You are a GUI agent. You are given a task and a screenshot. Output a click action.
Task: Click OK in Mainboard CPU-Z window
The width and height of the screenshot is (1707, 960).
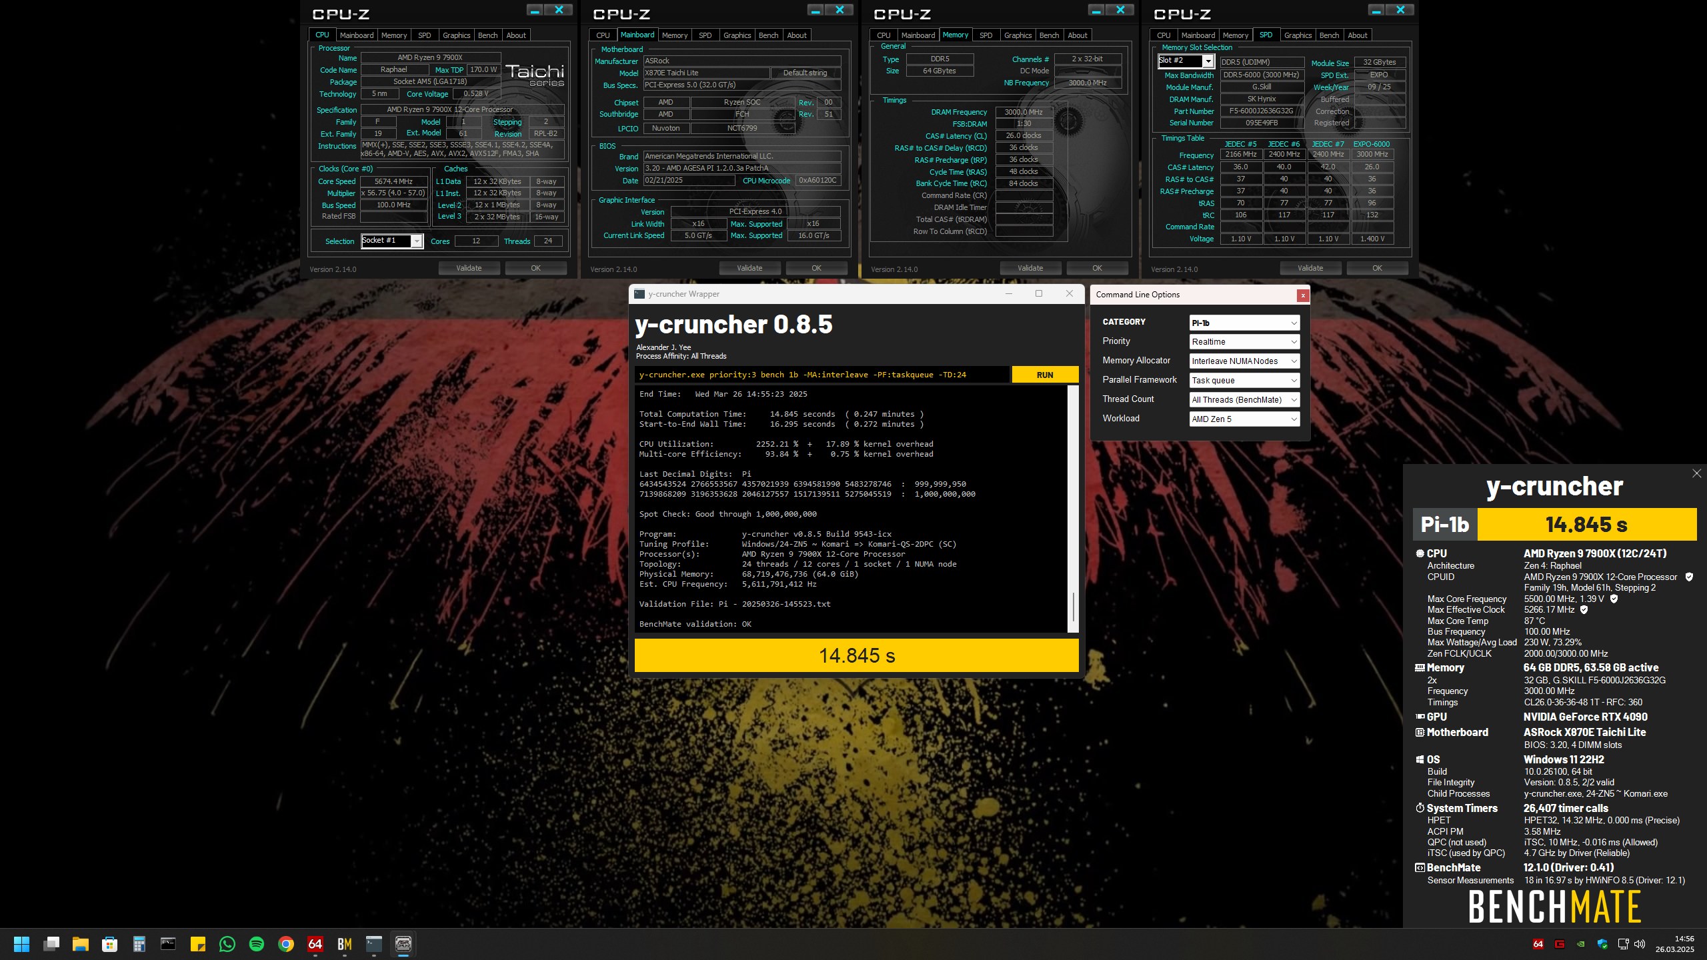[x=816, y=268]
